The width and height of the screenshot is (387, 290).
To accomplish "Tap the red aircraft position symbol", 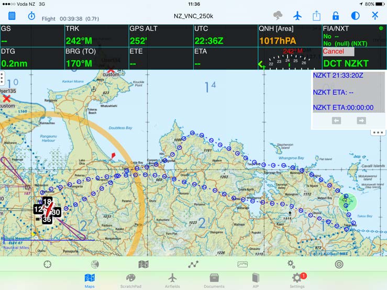I will [x=48, y=210].
